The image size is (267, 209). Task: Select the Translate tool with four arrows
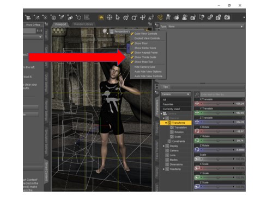[143, 17]
